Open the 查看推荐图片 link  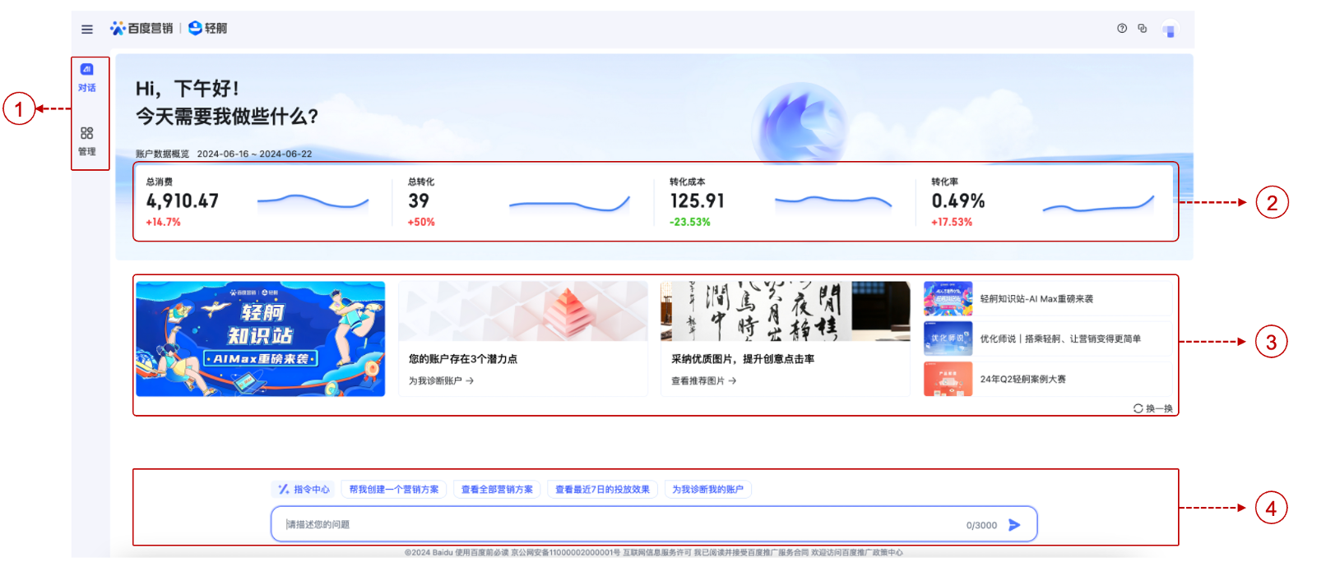click(703, 381)
